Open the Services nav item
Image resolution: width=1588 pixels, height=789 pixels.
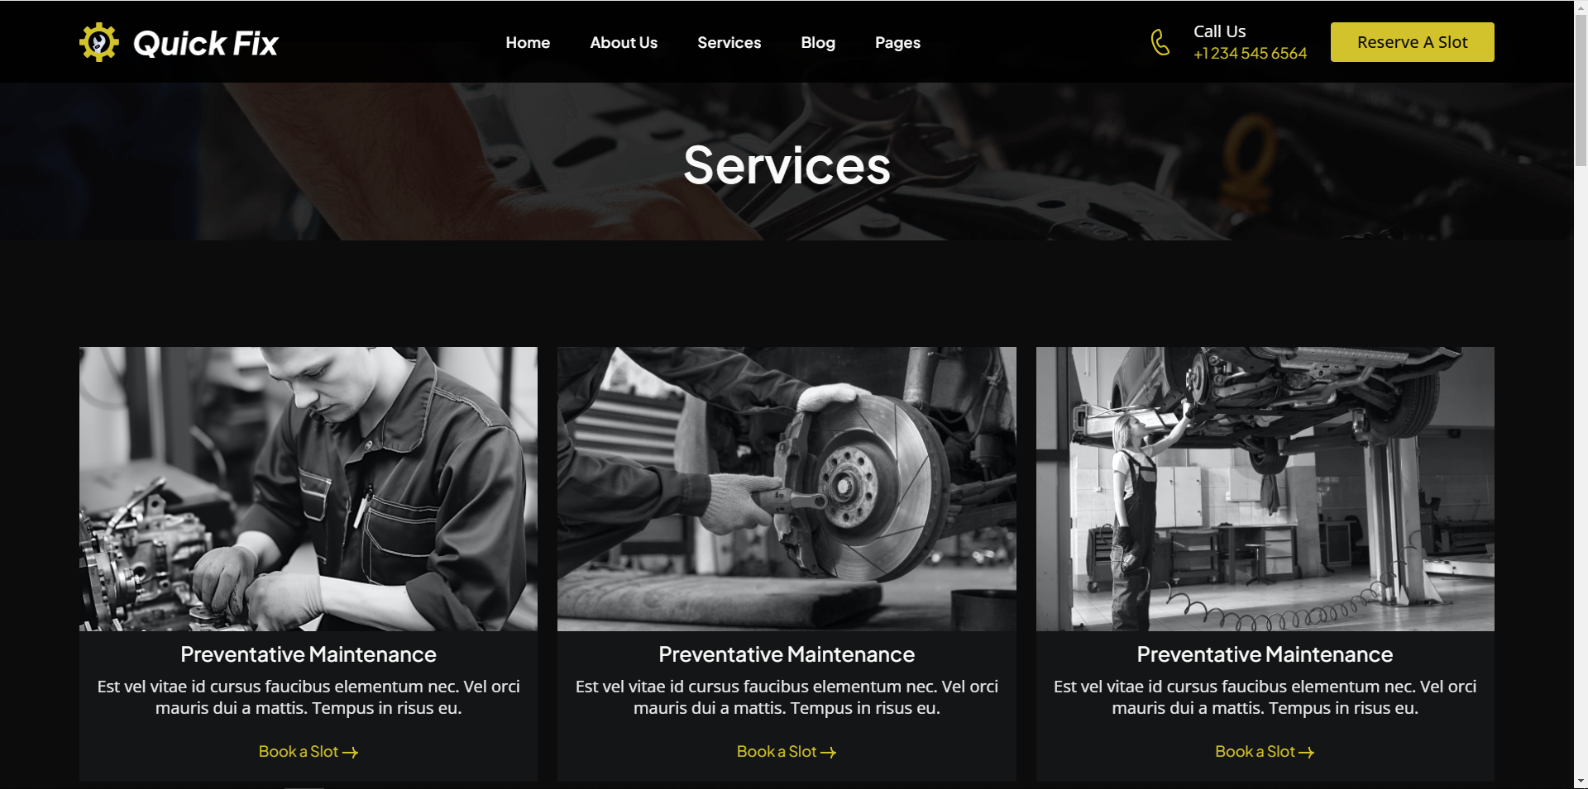pyautogui.click(x=729, y=42)
